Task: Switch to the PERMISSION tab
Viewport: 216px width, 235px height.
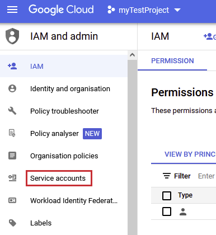Action: click(x=172, y=61)
